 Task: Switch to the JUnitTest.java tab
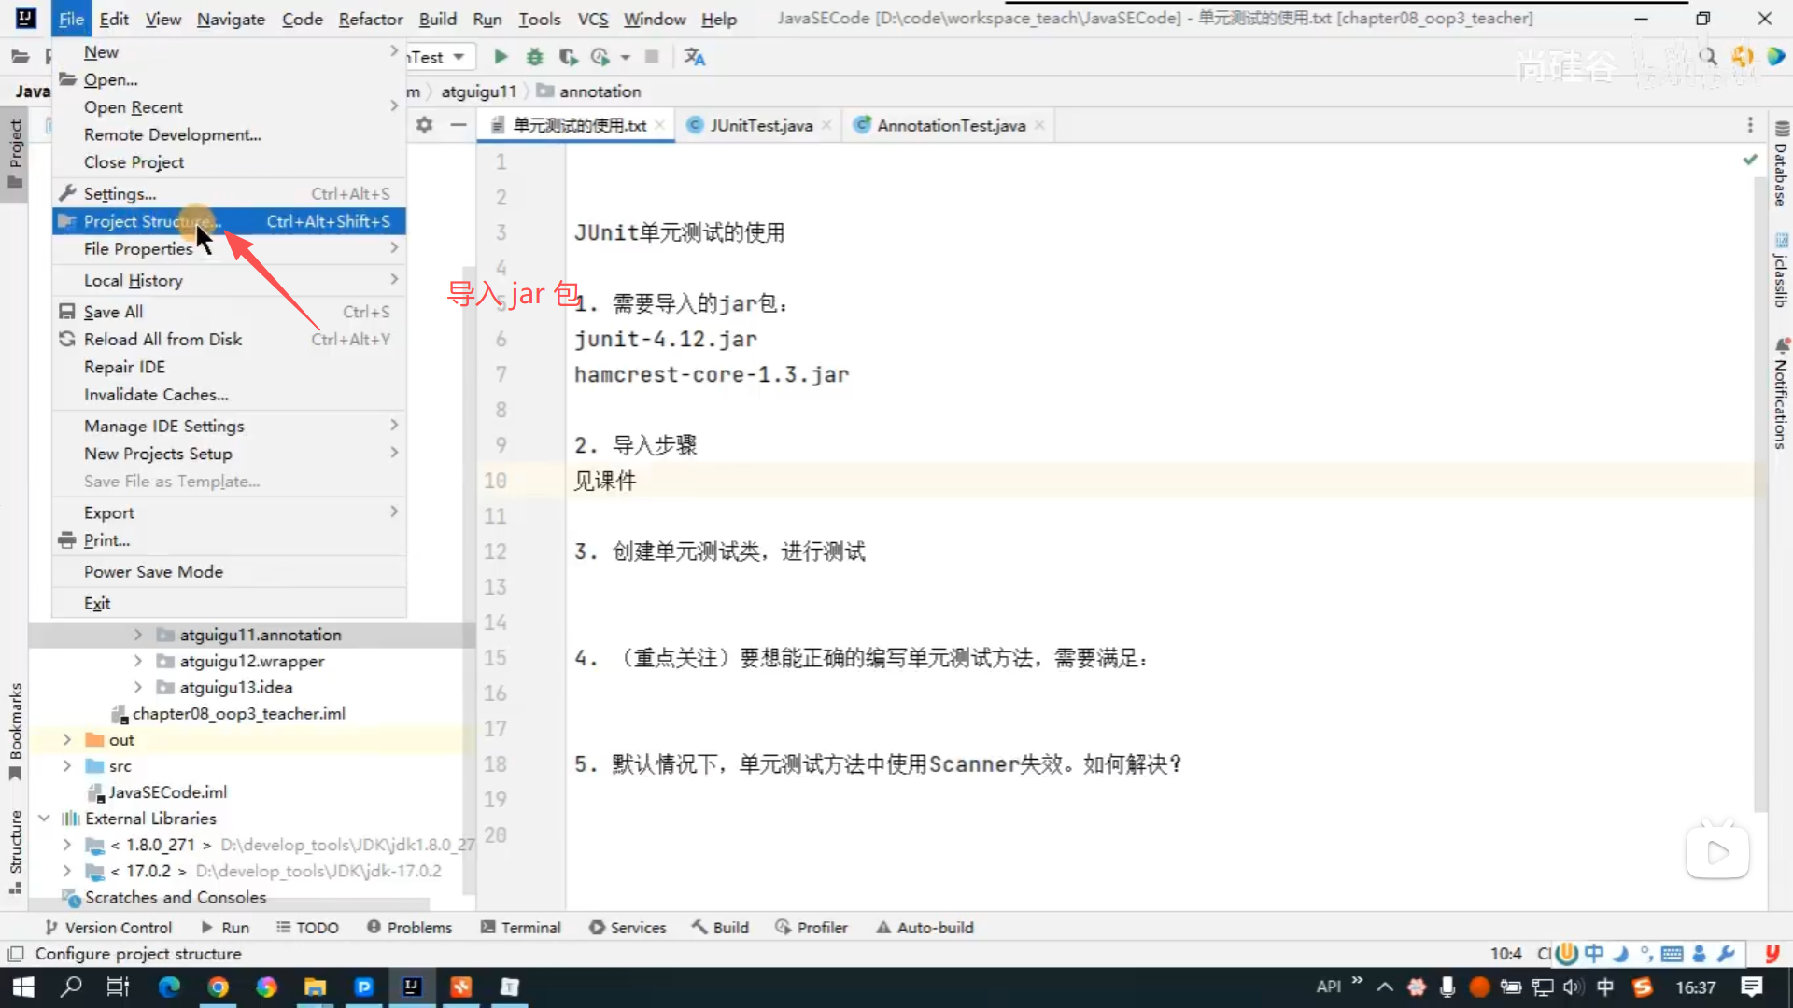coord(760,125)
